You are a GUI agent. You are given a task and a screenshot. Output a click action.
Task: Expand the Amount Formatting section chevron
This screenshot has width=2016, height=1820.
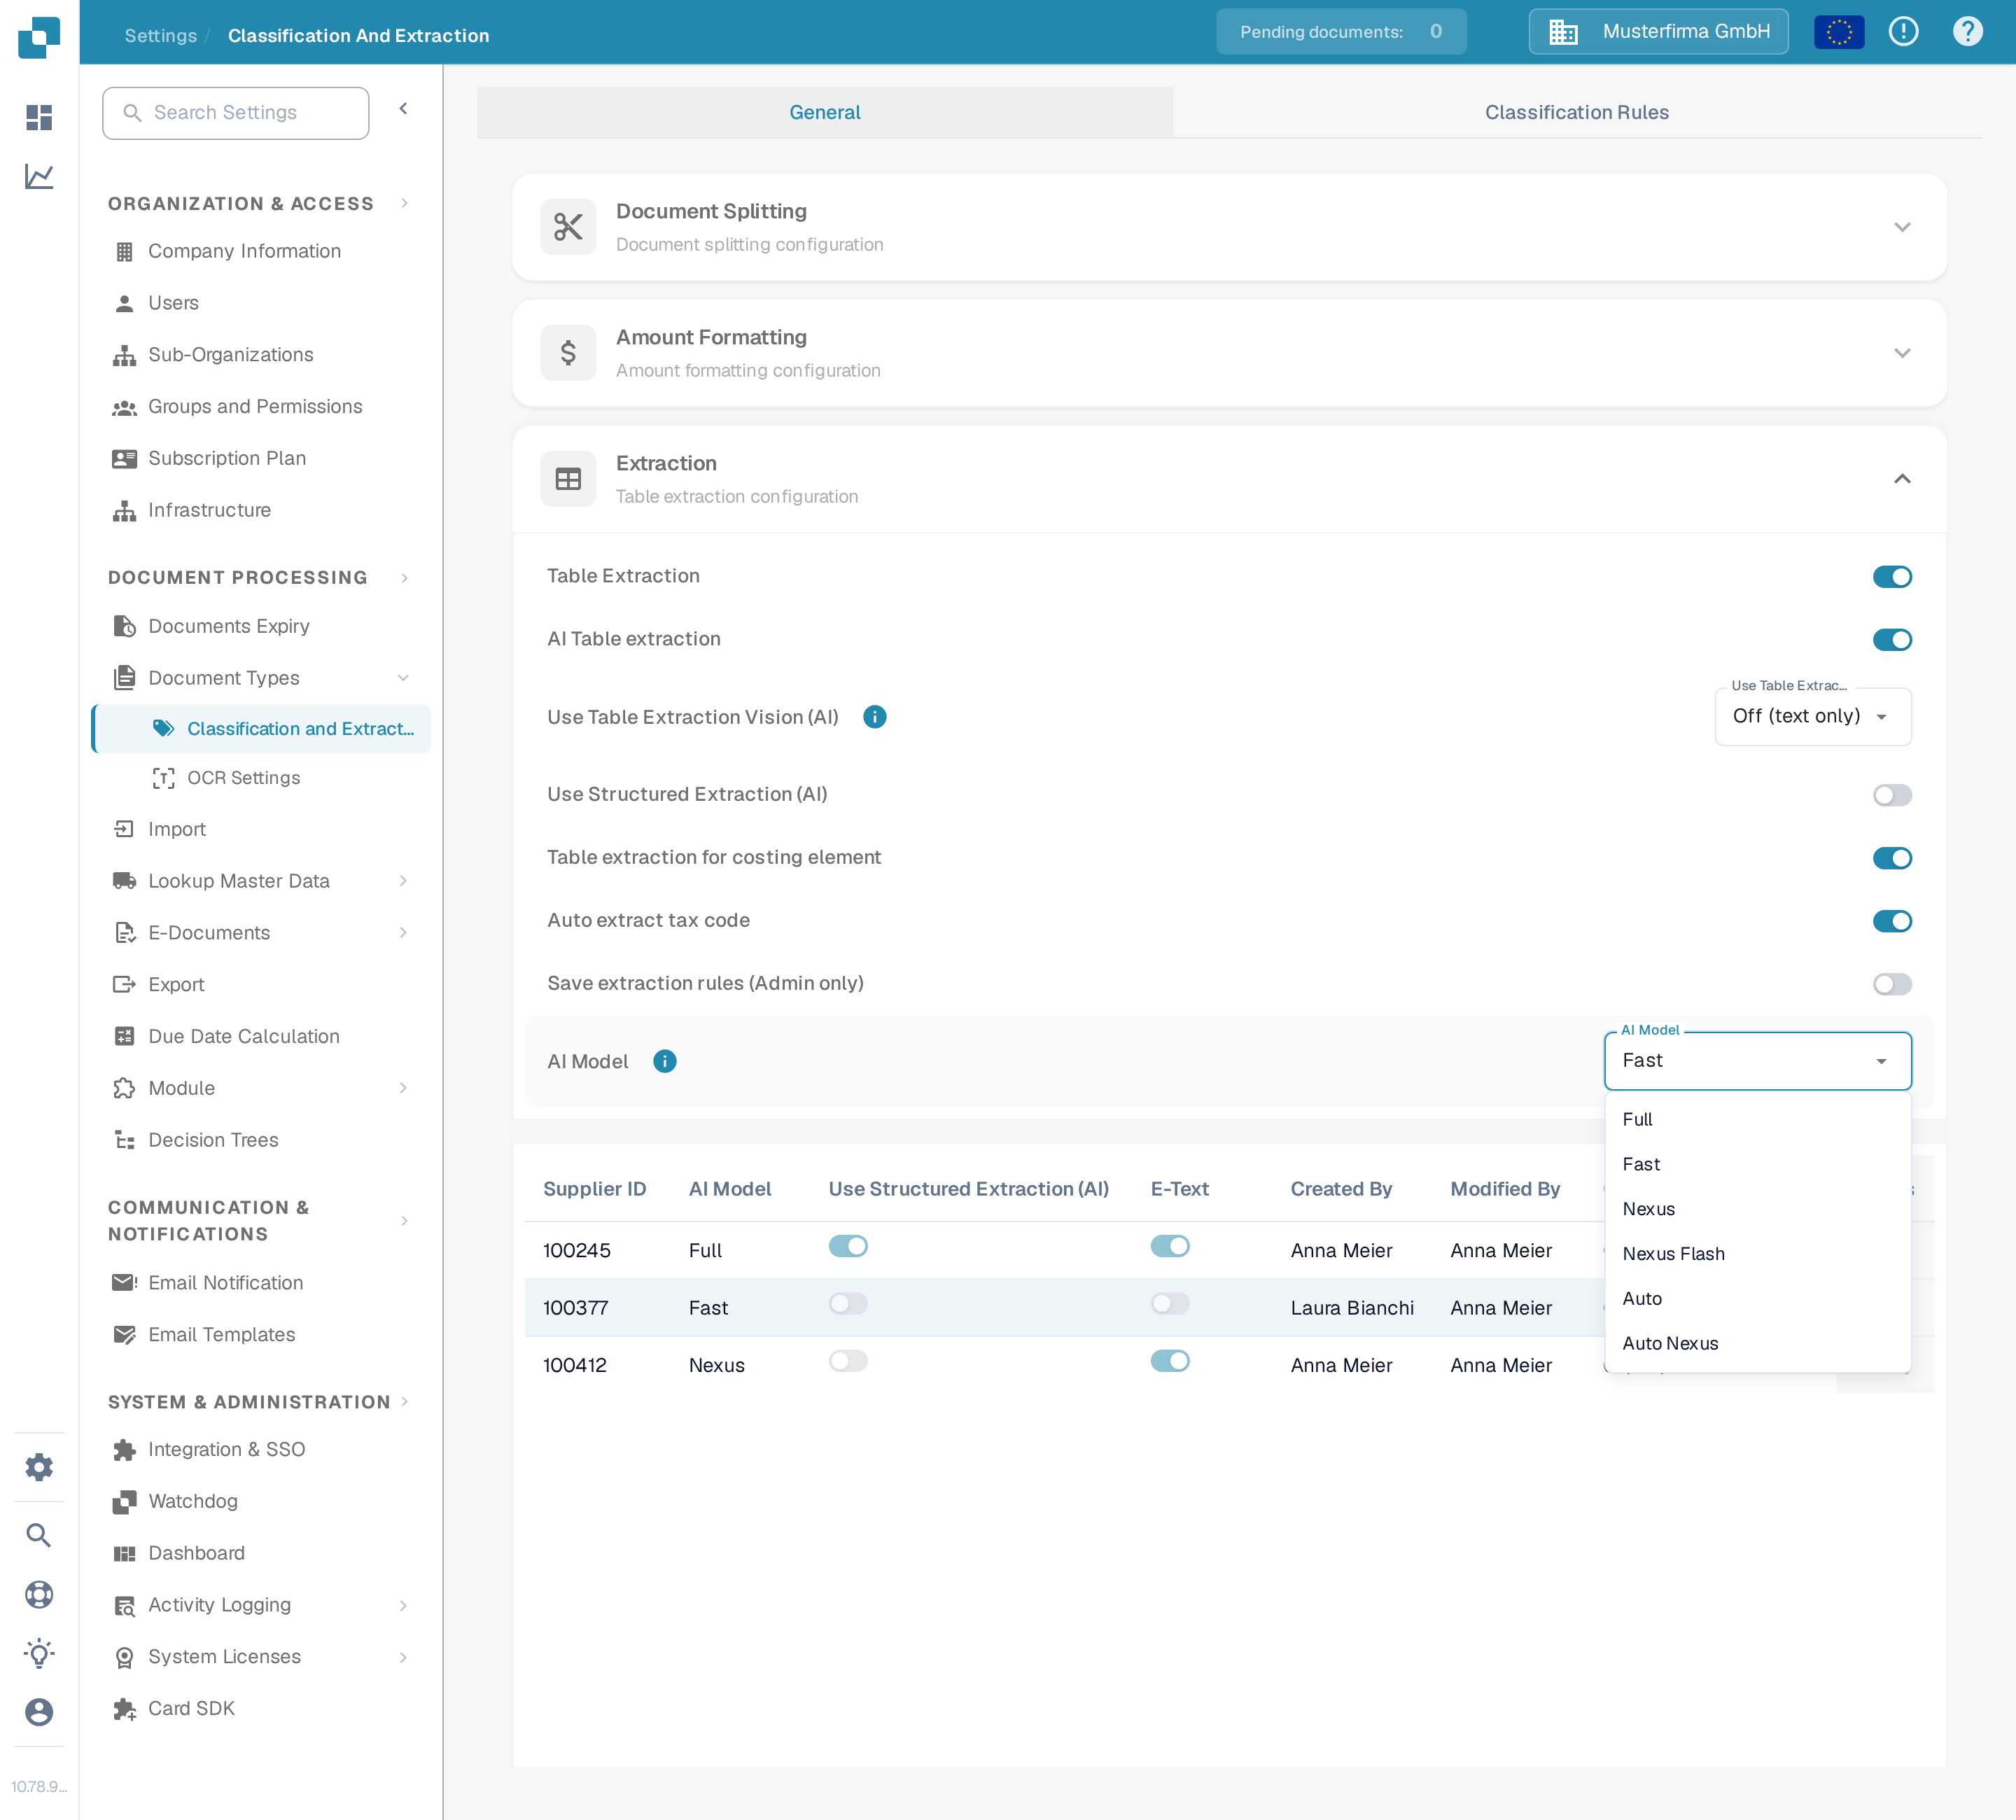1902,353
